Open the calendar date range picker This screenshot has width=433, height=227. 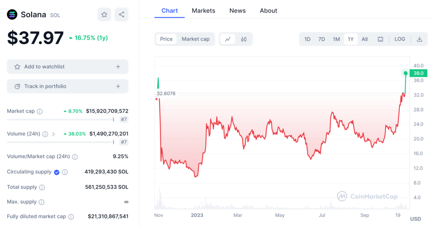pos(380,39)
